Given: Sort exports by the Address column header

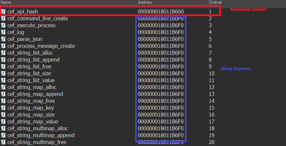Looking at the screenshot, I should coord(145,2).
